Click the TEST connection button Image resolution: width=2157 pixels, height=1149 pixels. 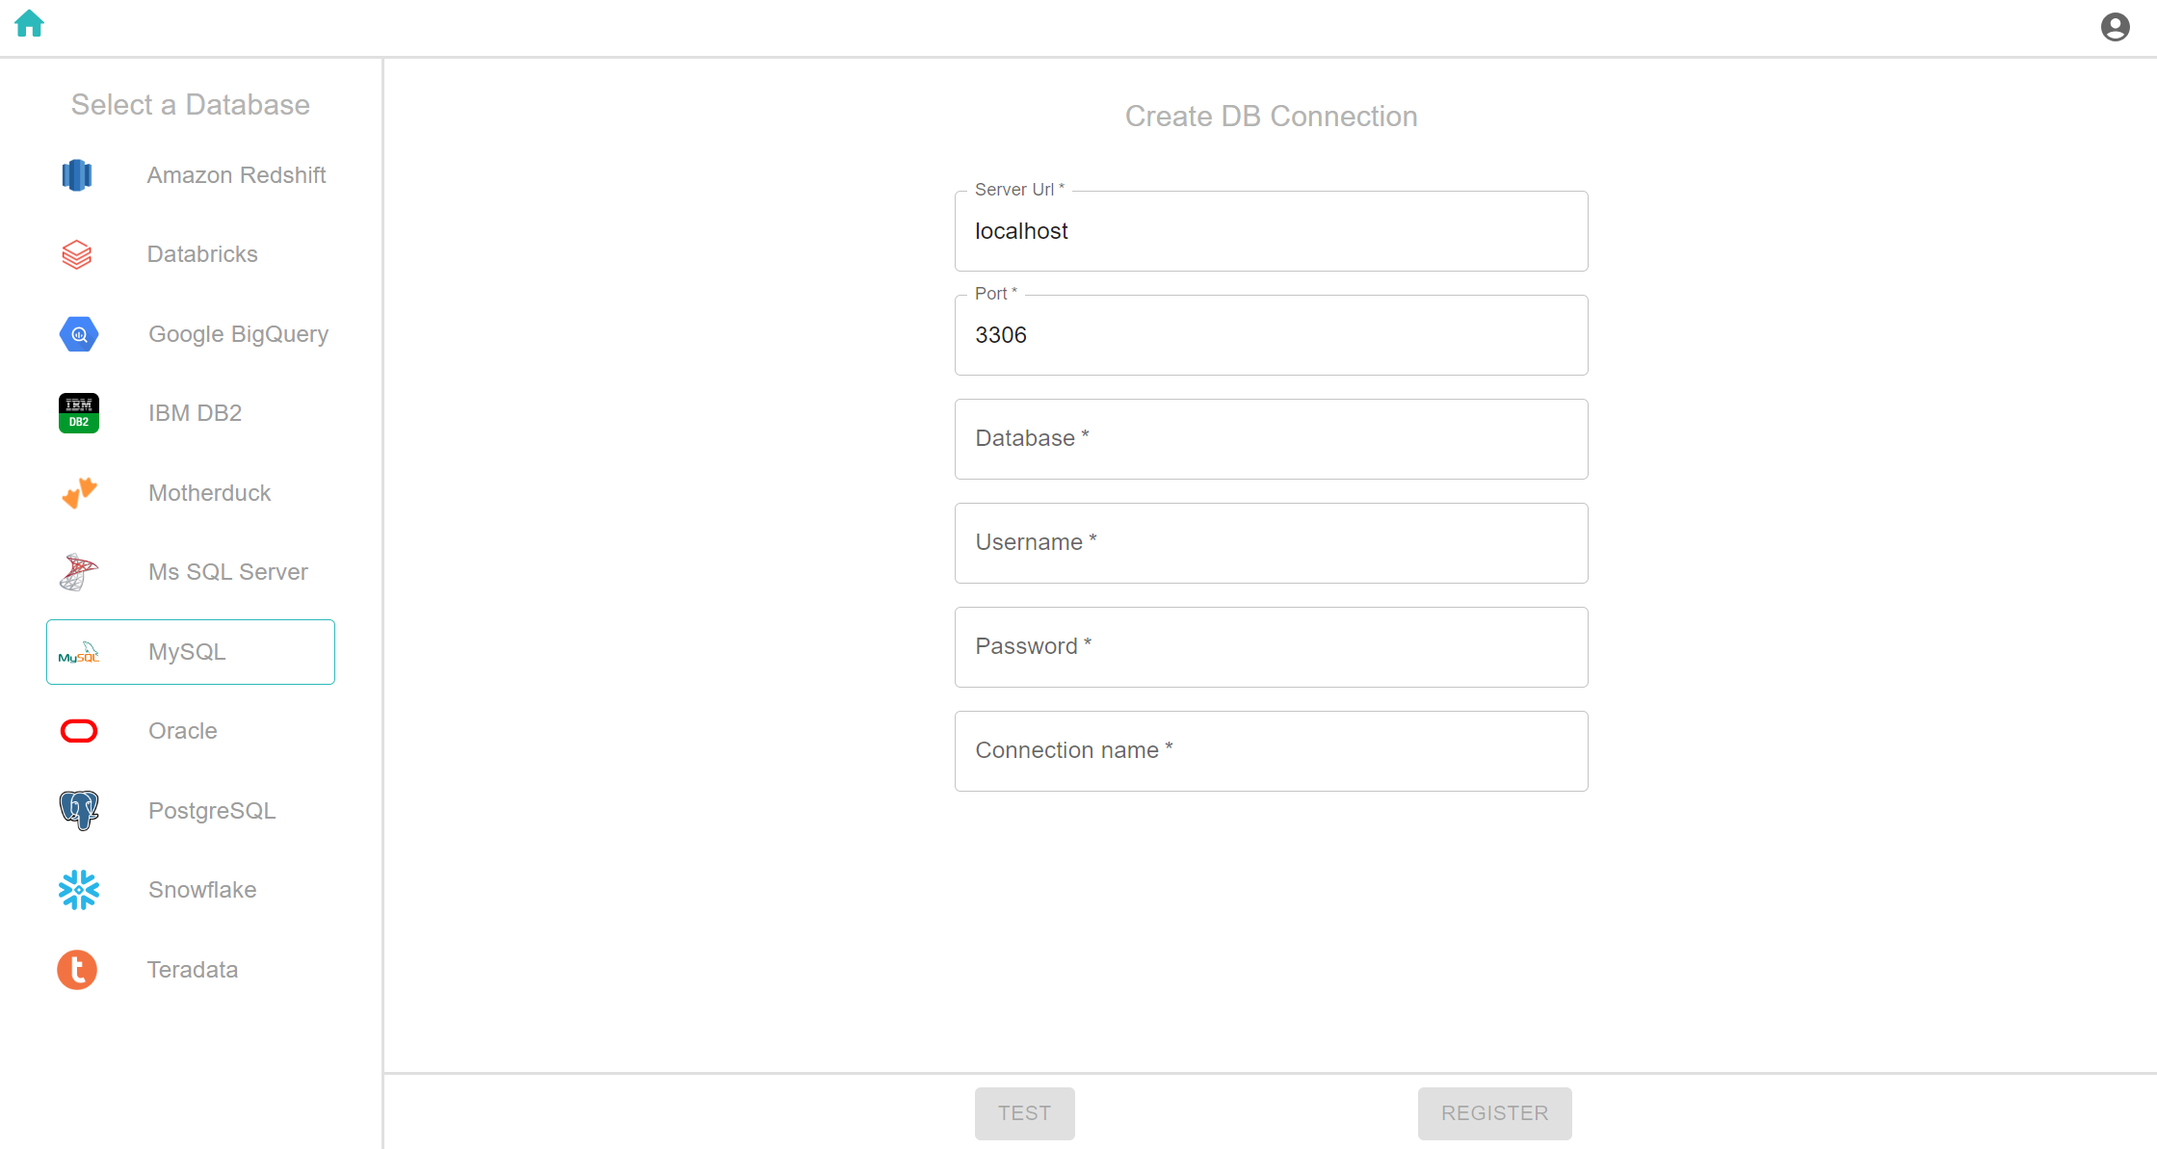1024,1112
